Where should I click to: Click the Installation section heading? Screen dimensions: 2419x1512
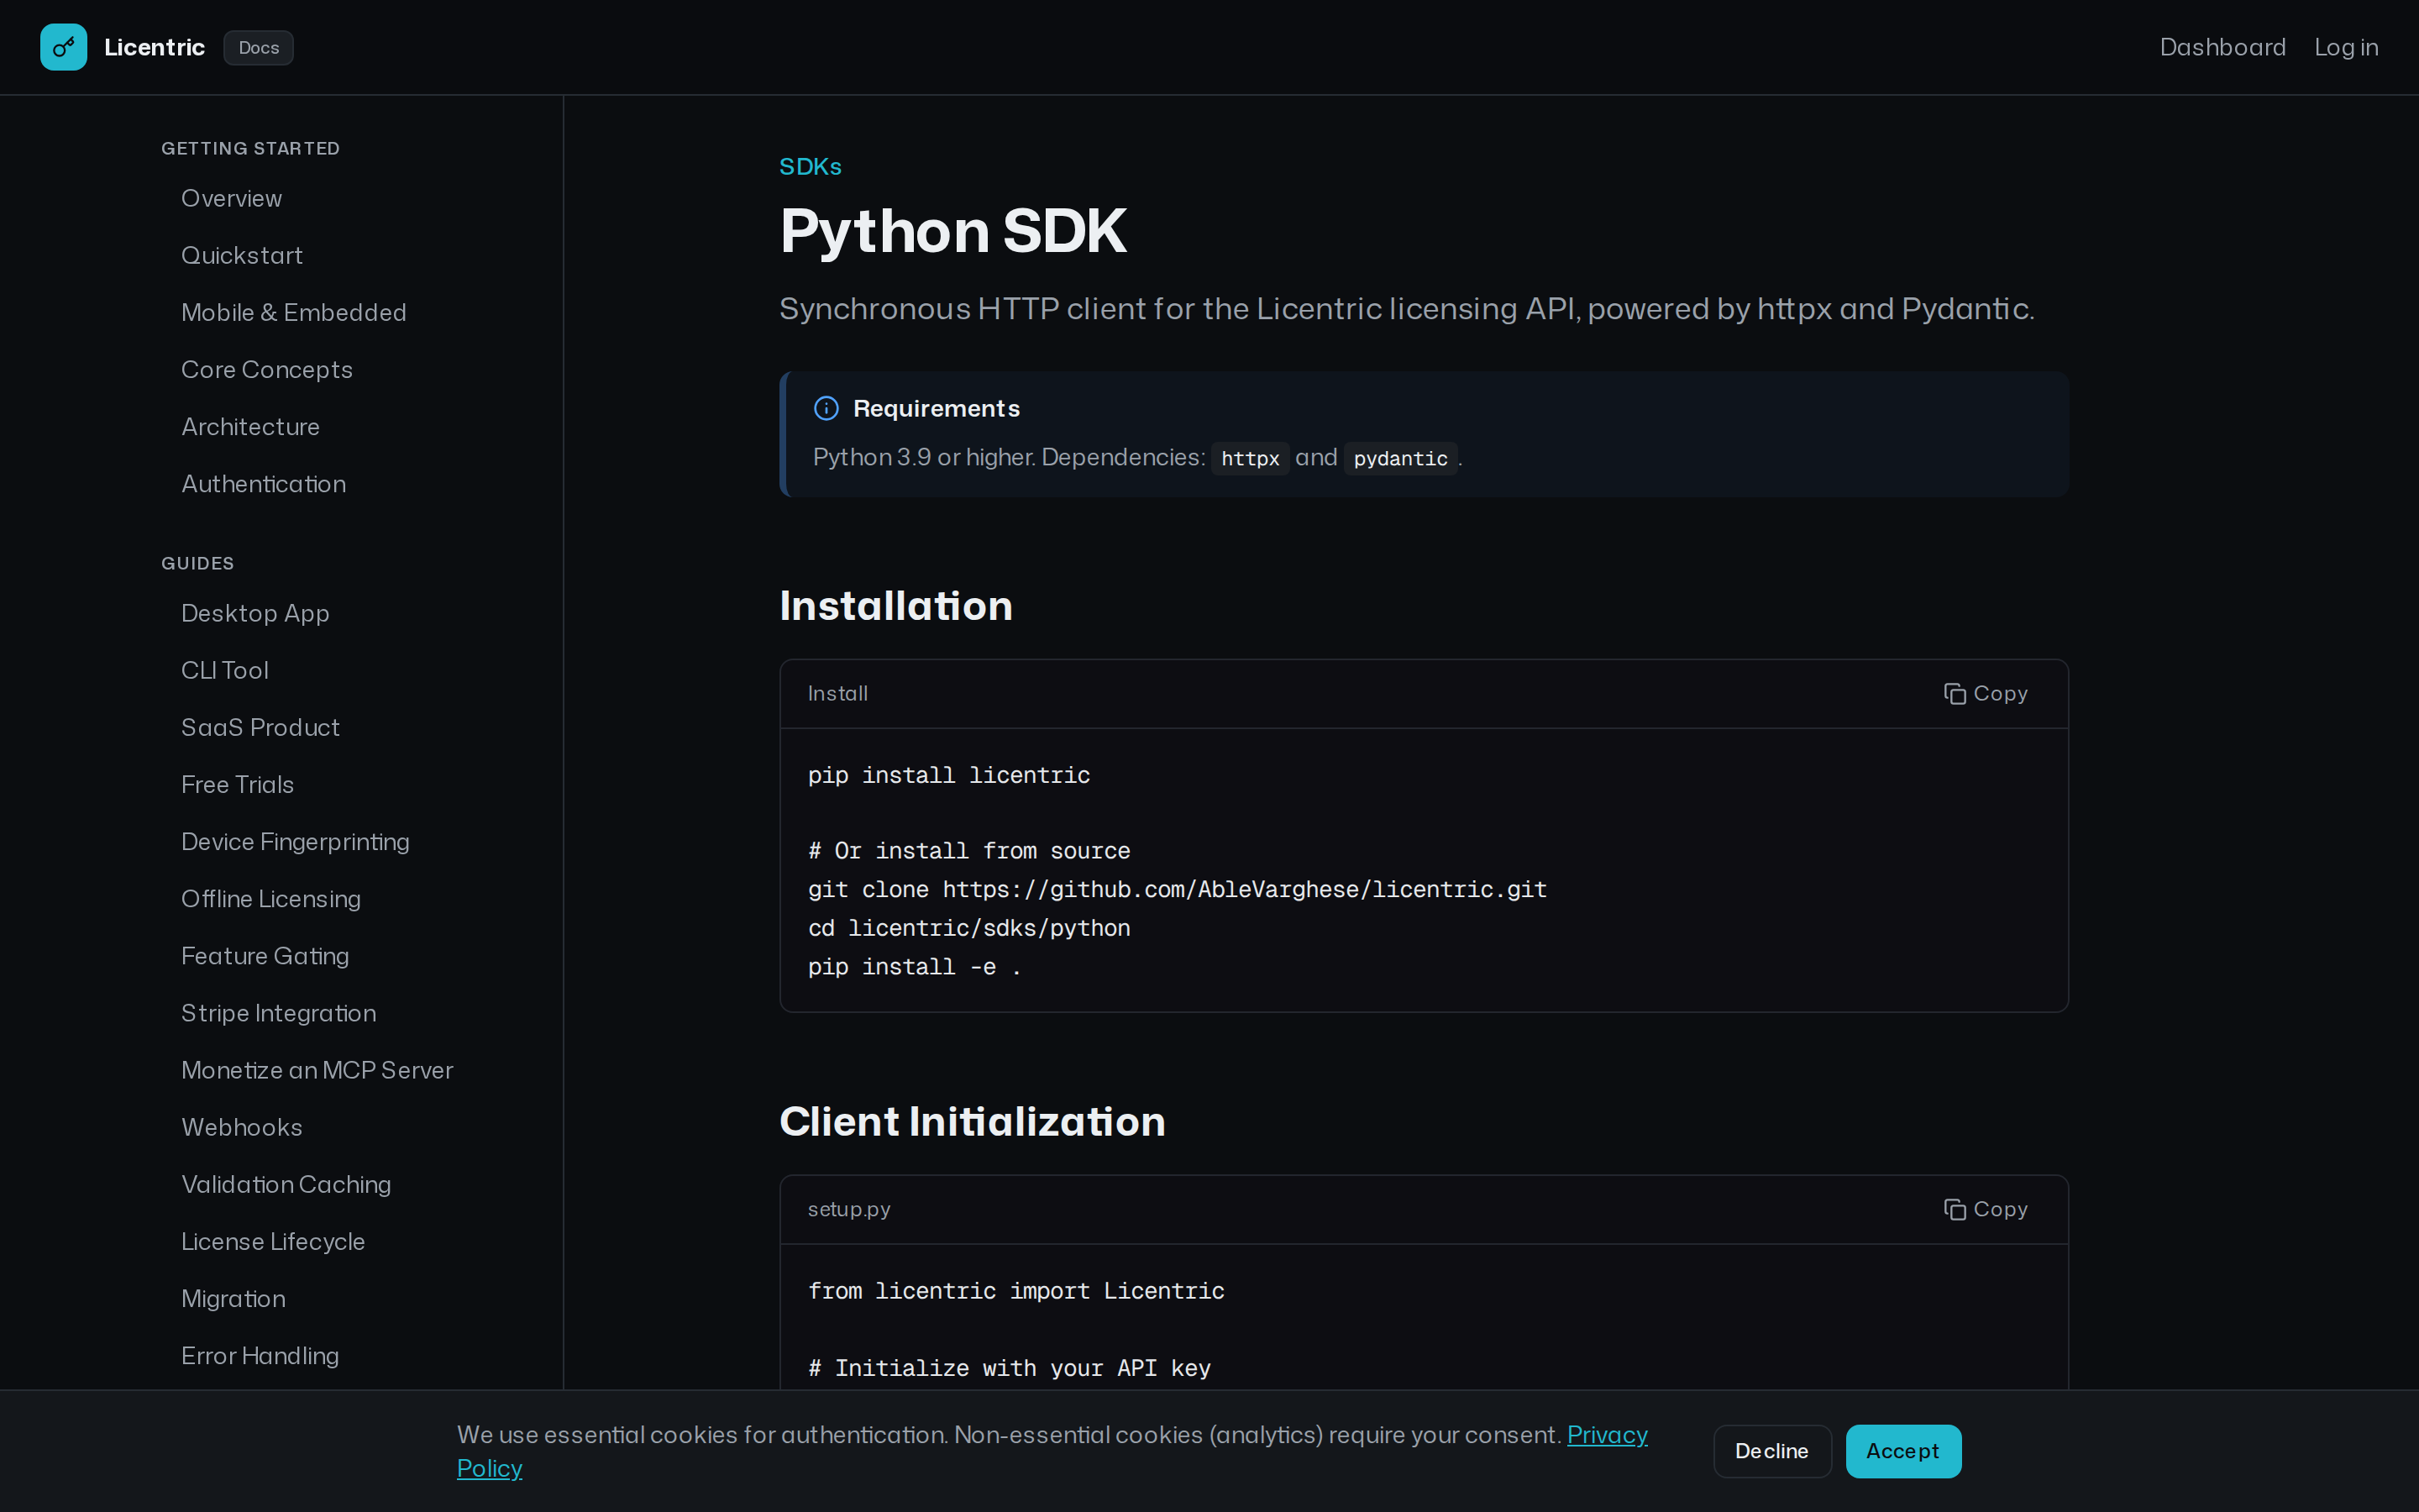895,606
